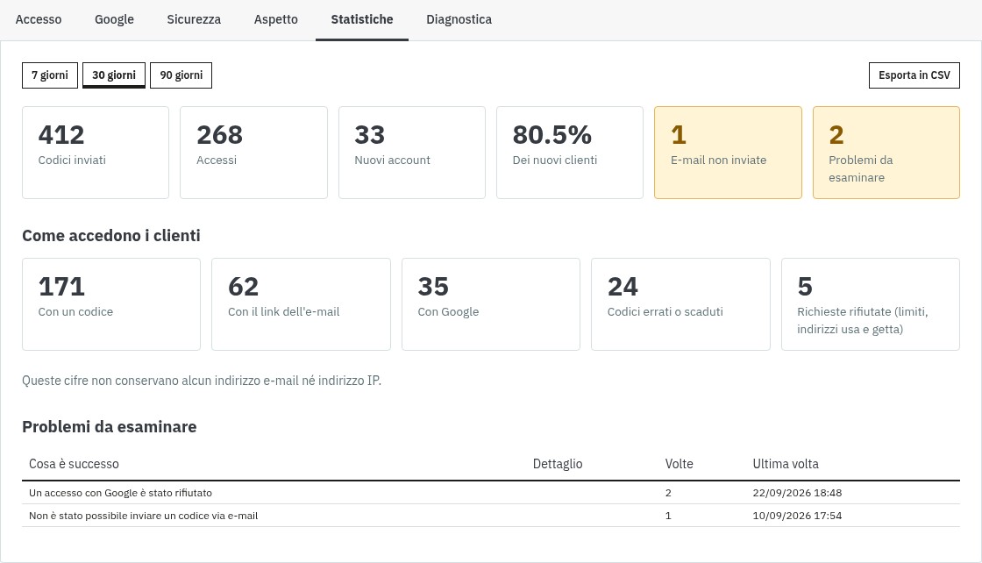Select row Non è stato possibile inviare un codice
Image resolution: width=982 pixels, height=563 pixels.
tap(491, 516)
